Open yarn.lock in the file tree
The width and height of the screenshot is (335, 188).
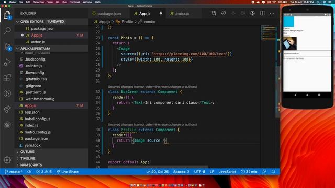[51, 145]
